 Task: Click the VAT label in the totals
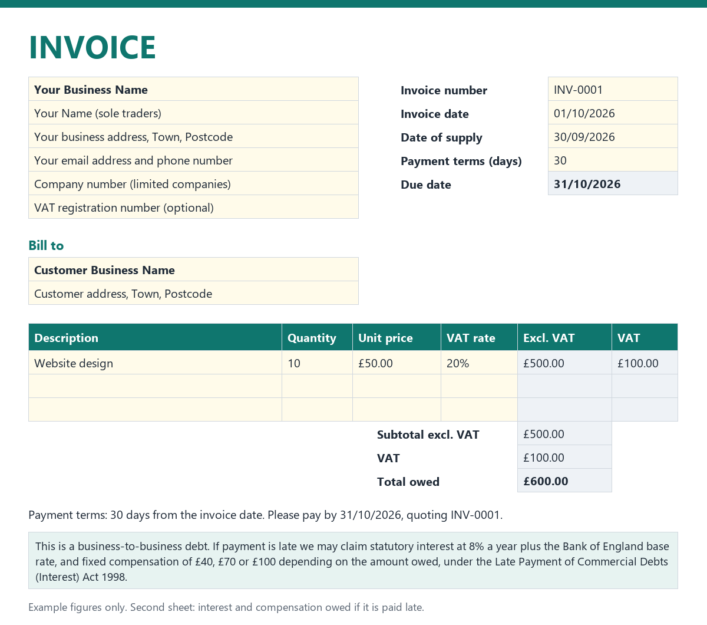tap(388, 458)
